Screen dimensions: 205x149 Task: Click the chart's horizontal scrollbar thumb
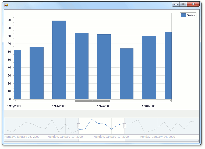point(93,101)
